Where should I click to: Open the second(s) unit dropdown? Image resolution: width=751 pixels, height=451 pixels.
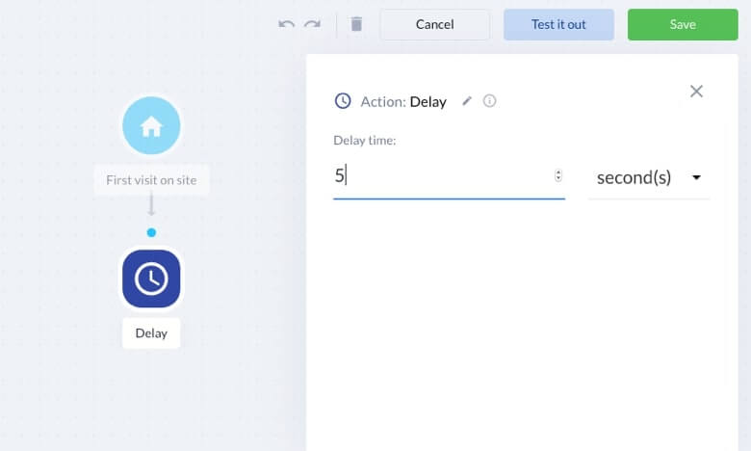point(649,178)
